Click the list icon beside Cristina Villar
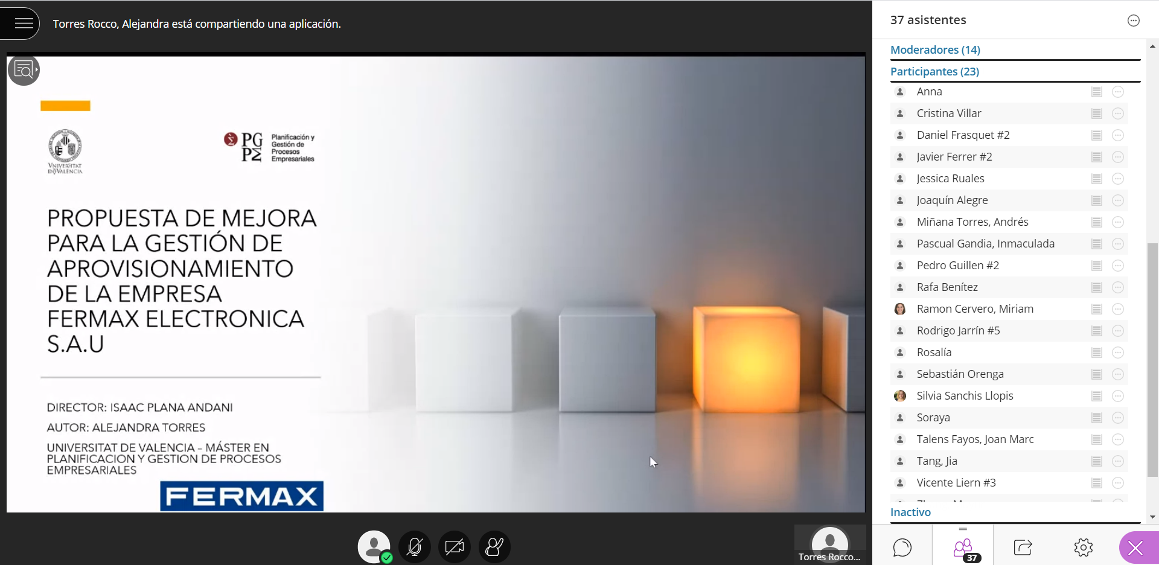 coord(1097,113)
